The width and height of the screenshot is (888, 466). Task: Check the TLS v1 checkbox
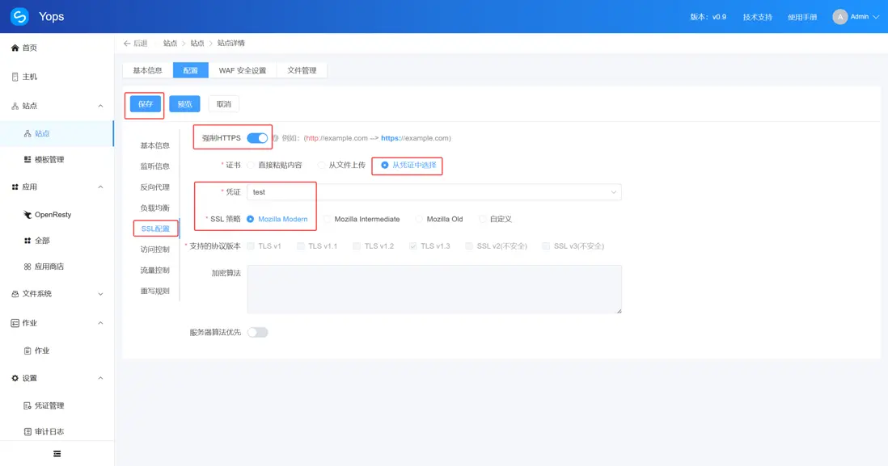[x=251, y=246]
